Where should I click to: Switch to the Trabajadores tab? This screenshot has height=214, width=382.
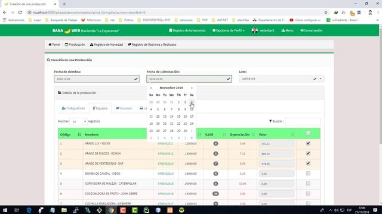[73, 108]
